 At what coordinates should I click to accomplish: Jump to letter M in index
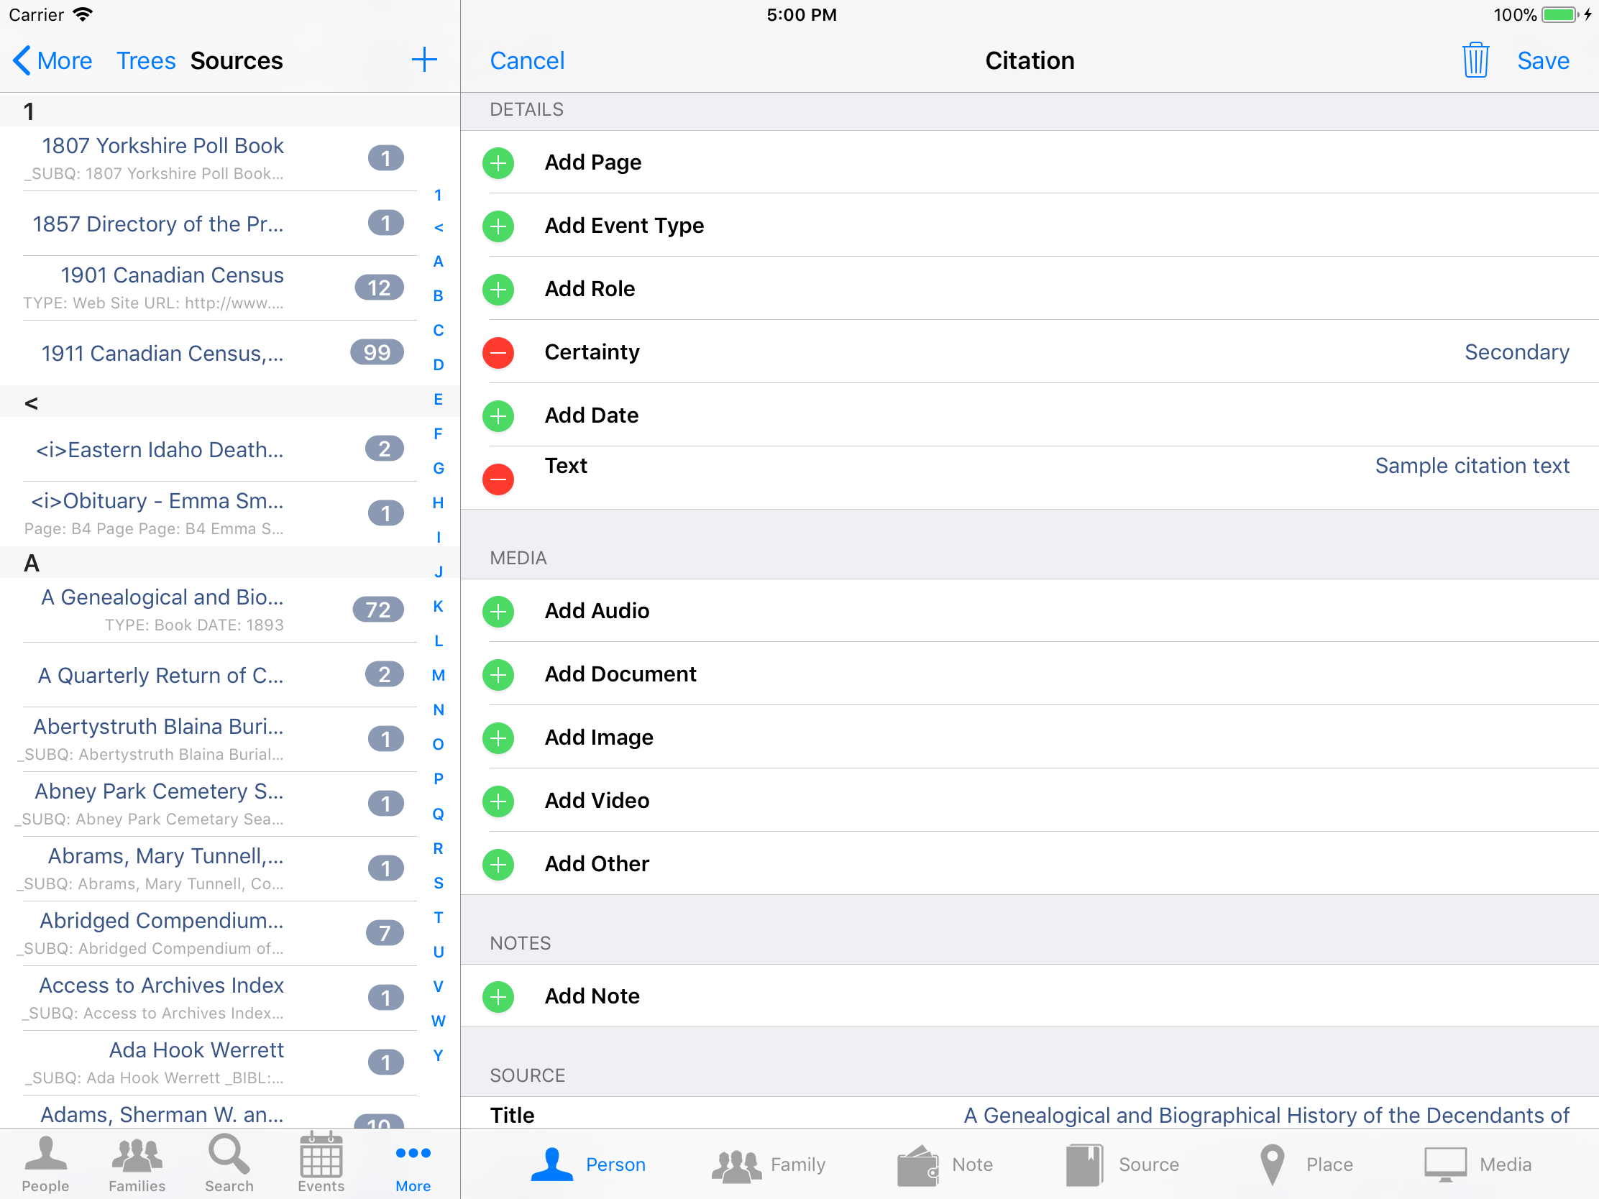coord(438,675)
